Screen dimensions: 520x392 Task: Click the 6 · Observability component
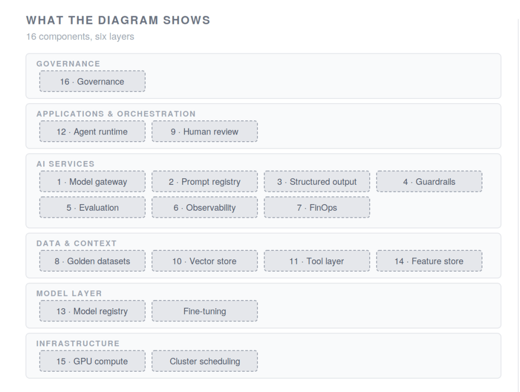205,207
